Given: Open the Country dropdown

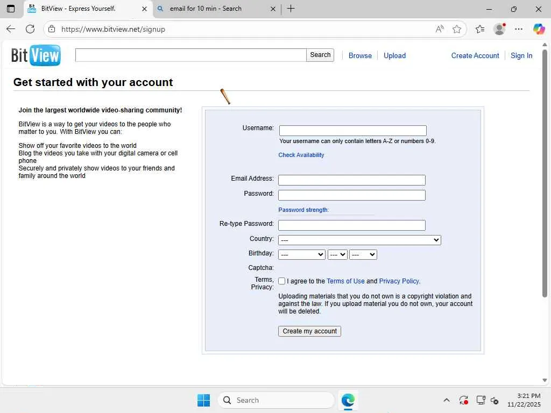Looking at the screenshot, I should (359, 240).
